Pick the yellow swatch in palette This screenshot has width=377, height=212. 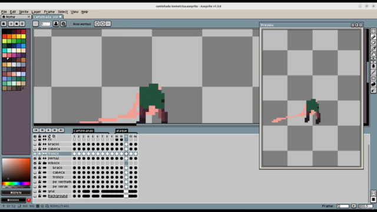coord(23,37)
